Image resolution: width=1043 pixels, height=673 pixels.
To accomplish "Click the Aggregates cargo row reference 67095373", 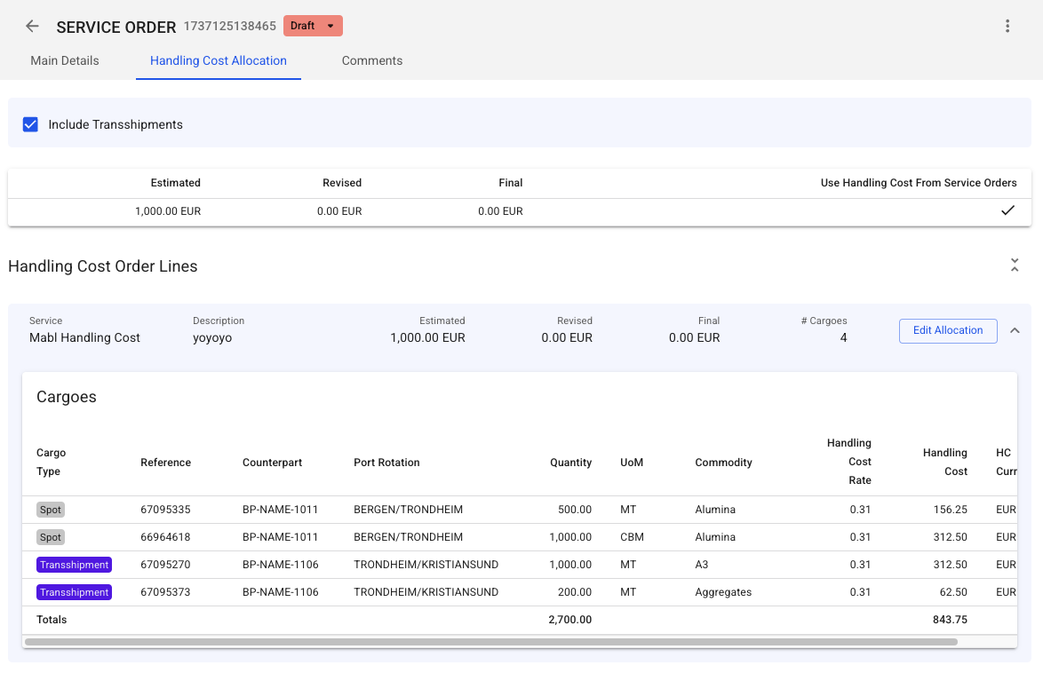I will point(165,592).
